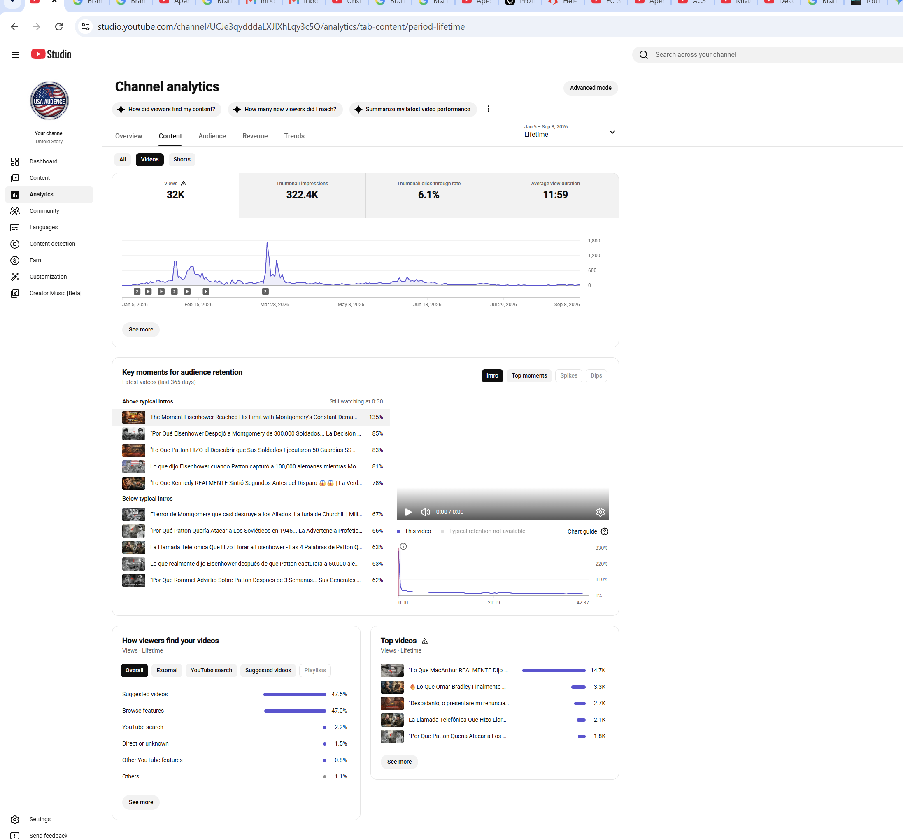Click the USA Audience channel avatar
903x839 pixels.
(49, 101)
